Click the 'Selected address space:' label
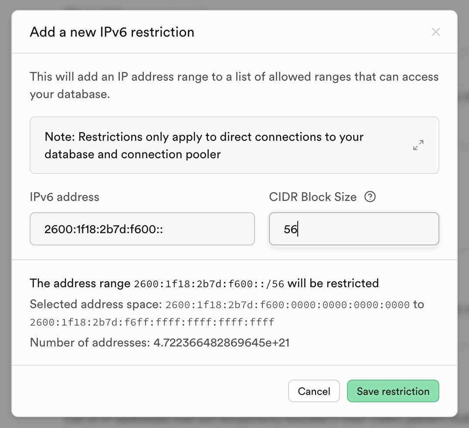This screenshot has height=428, width=469. coord(96,305)
